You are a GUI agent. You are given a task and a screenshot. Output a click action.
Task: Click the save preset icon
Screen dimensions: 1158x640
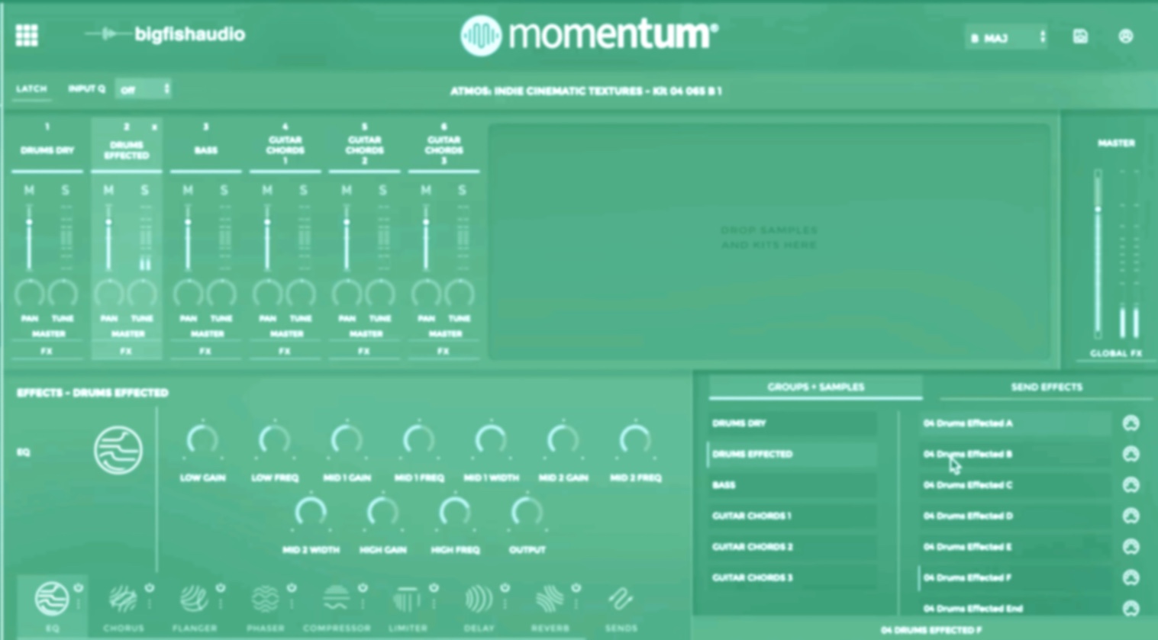[1080, 37]
